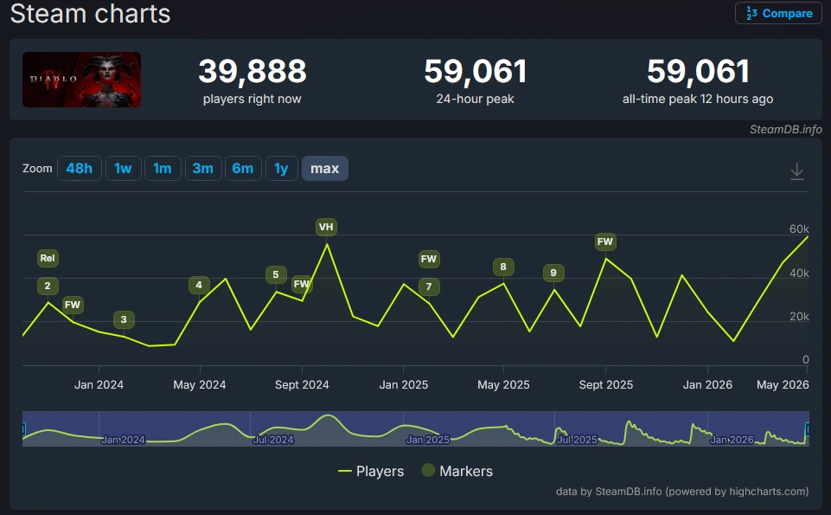Click the FW marker at Sept 2025
Viewport: 831px width, 515px height.
coord(605,241)
